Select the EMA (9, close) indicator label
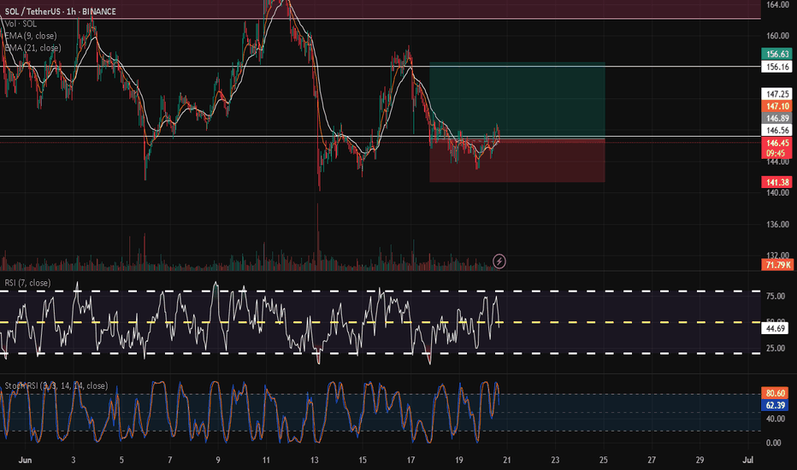Image resolution: width=797 pixels, height=470 pixels. coord(31,36)
